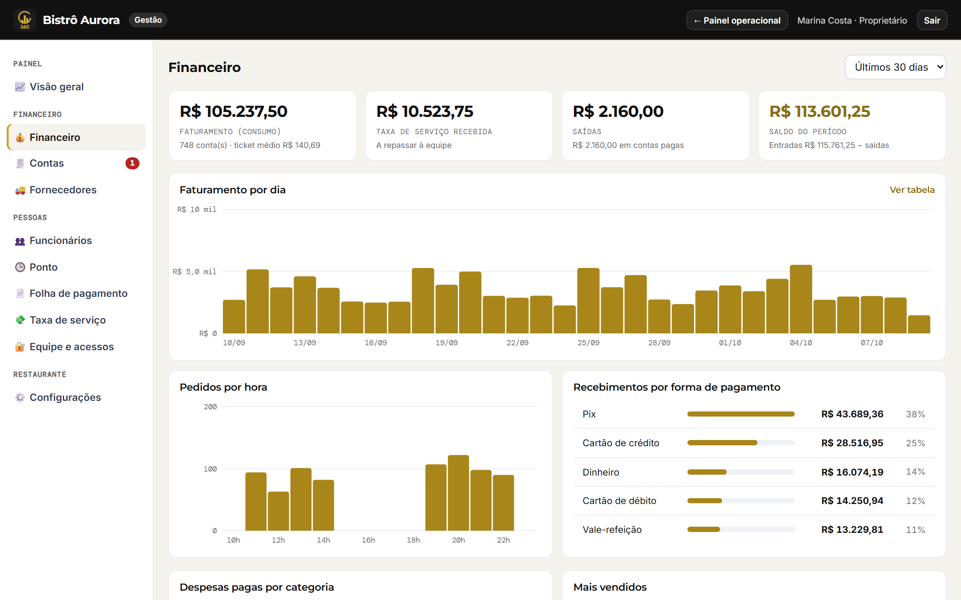Click the R$ 10.523,75 taxa de serviço value
Image resolution: width=961 pixels, height=600 pixels.
coord(425,111)
